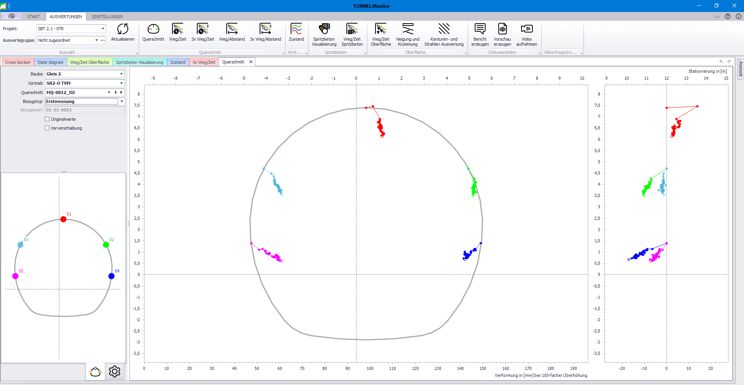
Task: Select the 3x Weg/Zeit chart tool
Action: [202, 29]
